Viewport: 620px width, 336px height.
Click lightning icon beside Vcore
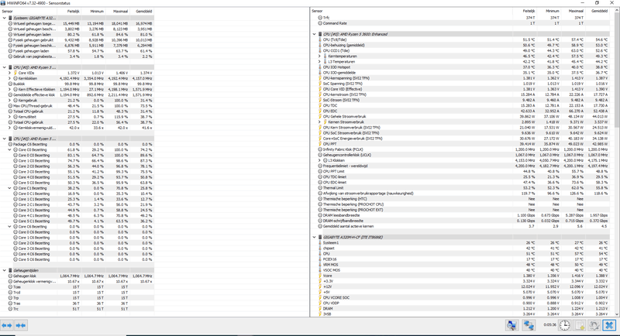(320, 276)
